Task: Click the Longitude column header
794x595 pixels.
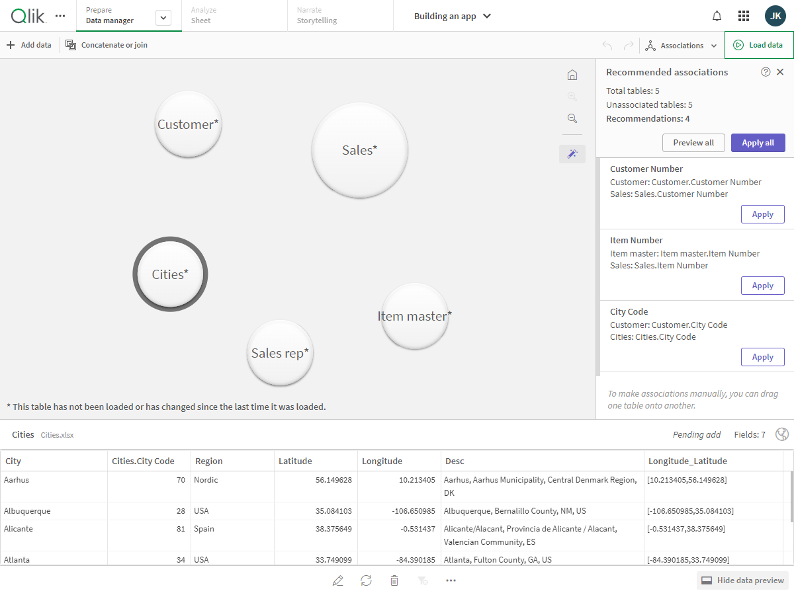Action: point(399,461)
